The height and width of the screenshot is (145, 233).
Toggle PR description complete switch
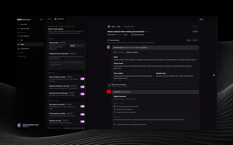pos(82,114)
